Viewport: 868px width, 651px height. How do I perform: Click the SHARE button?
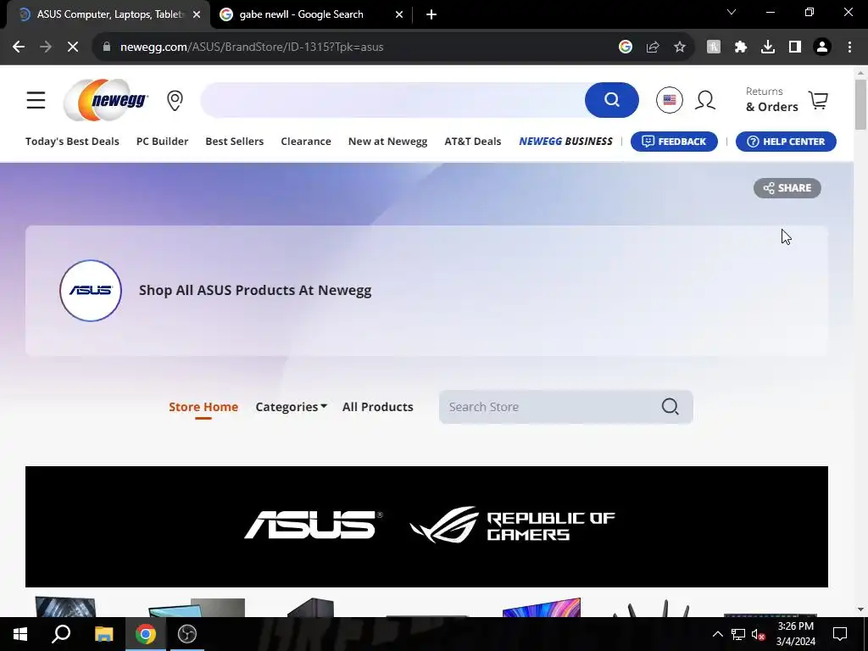(787, 188)
